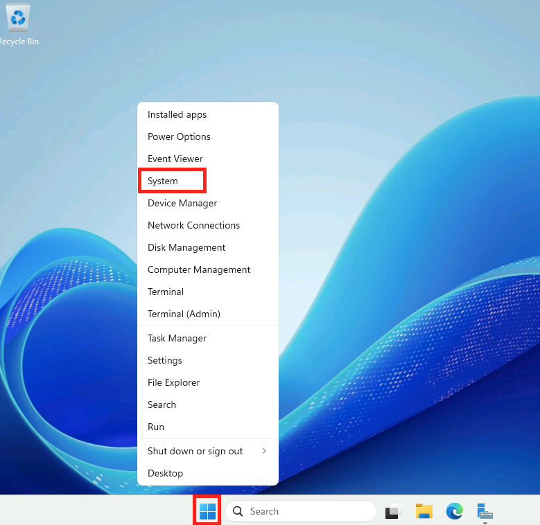Screen dimensions: 540x525
Task: Select System in the context menu
Action: [x=208, y=181]
